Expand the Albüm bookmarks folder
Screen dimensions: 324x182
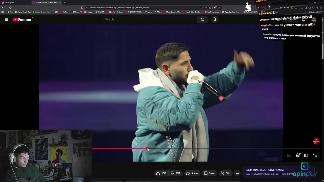point(158,12)
